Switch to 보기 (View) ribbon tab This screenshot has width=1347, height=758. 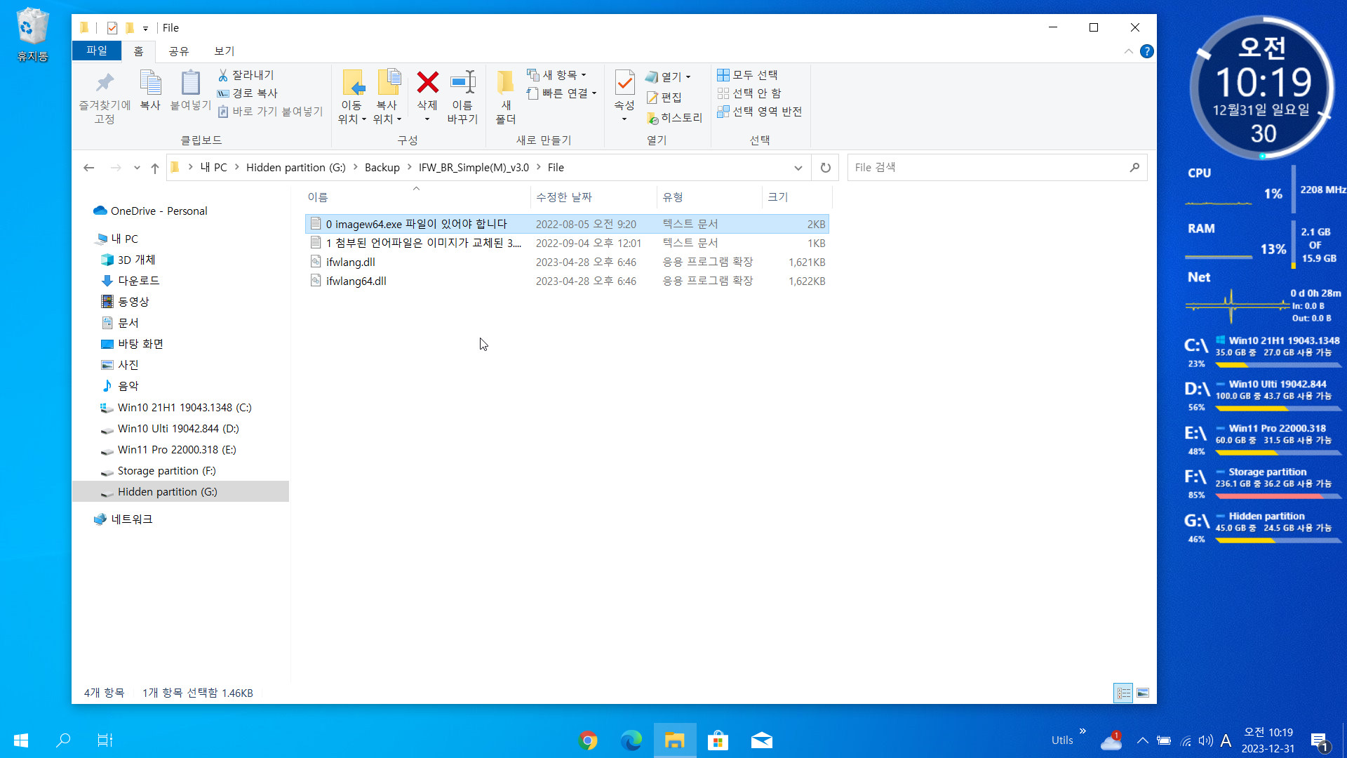coord(224,51)
